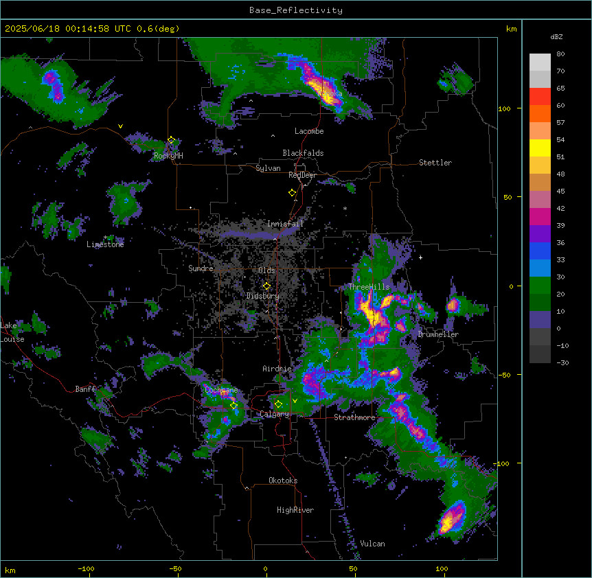Click the km label at top right

click(512, 29)
